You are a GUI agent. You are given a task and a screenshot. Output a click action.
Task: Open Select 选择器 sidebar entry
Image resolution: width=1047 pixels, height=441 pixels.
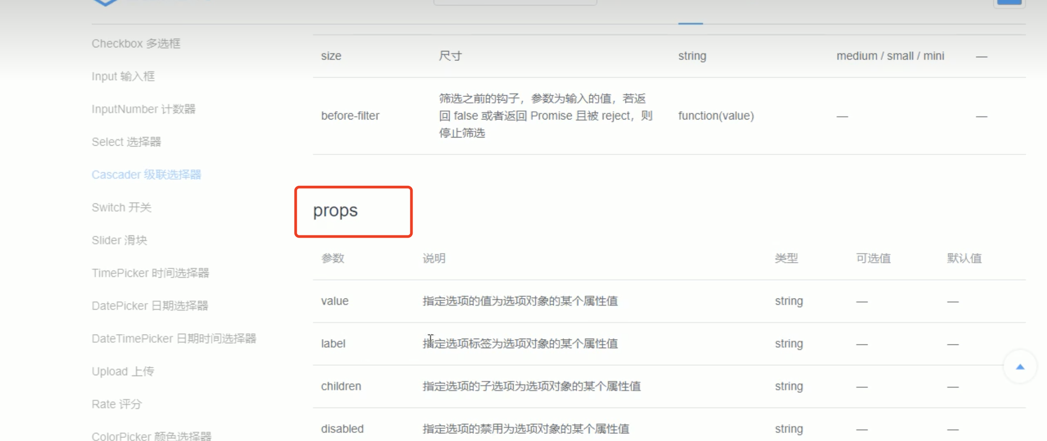(x=126, y=142)
